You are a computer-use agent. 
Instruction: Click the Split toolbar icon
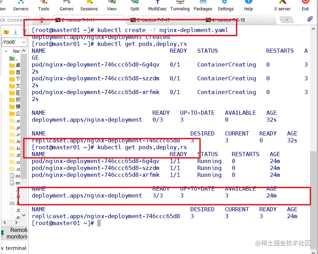click(x=135, y=6)
